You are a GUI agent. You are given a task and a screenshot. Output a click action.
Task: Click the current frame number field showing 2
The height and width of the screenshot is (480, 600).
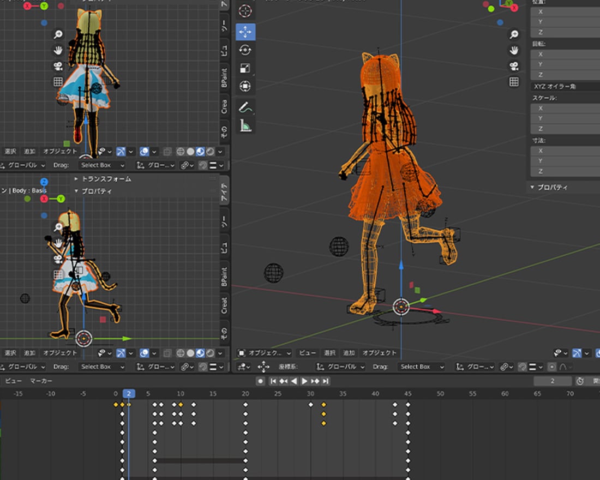click(x=553, y=381)
